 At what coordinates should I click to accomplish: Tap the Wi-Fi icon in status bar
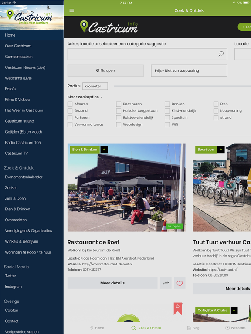pyautogui.click(x=14, y=3)
